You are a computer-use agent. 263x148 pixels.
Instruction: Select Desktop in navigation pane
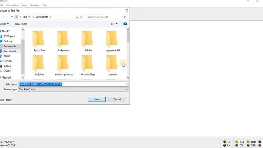8,41
